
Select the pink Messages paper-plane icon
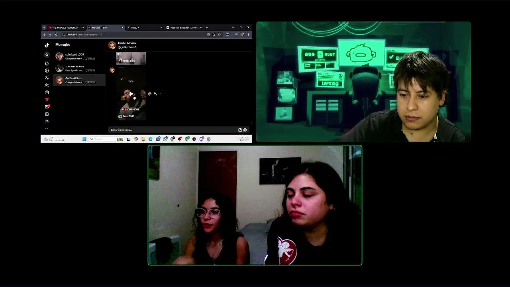tap(47, 100)
